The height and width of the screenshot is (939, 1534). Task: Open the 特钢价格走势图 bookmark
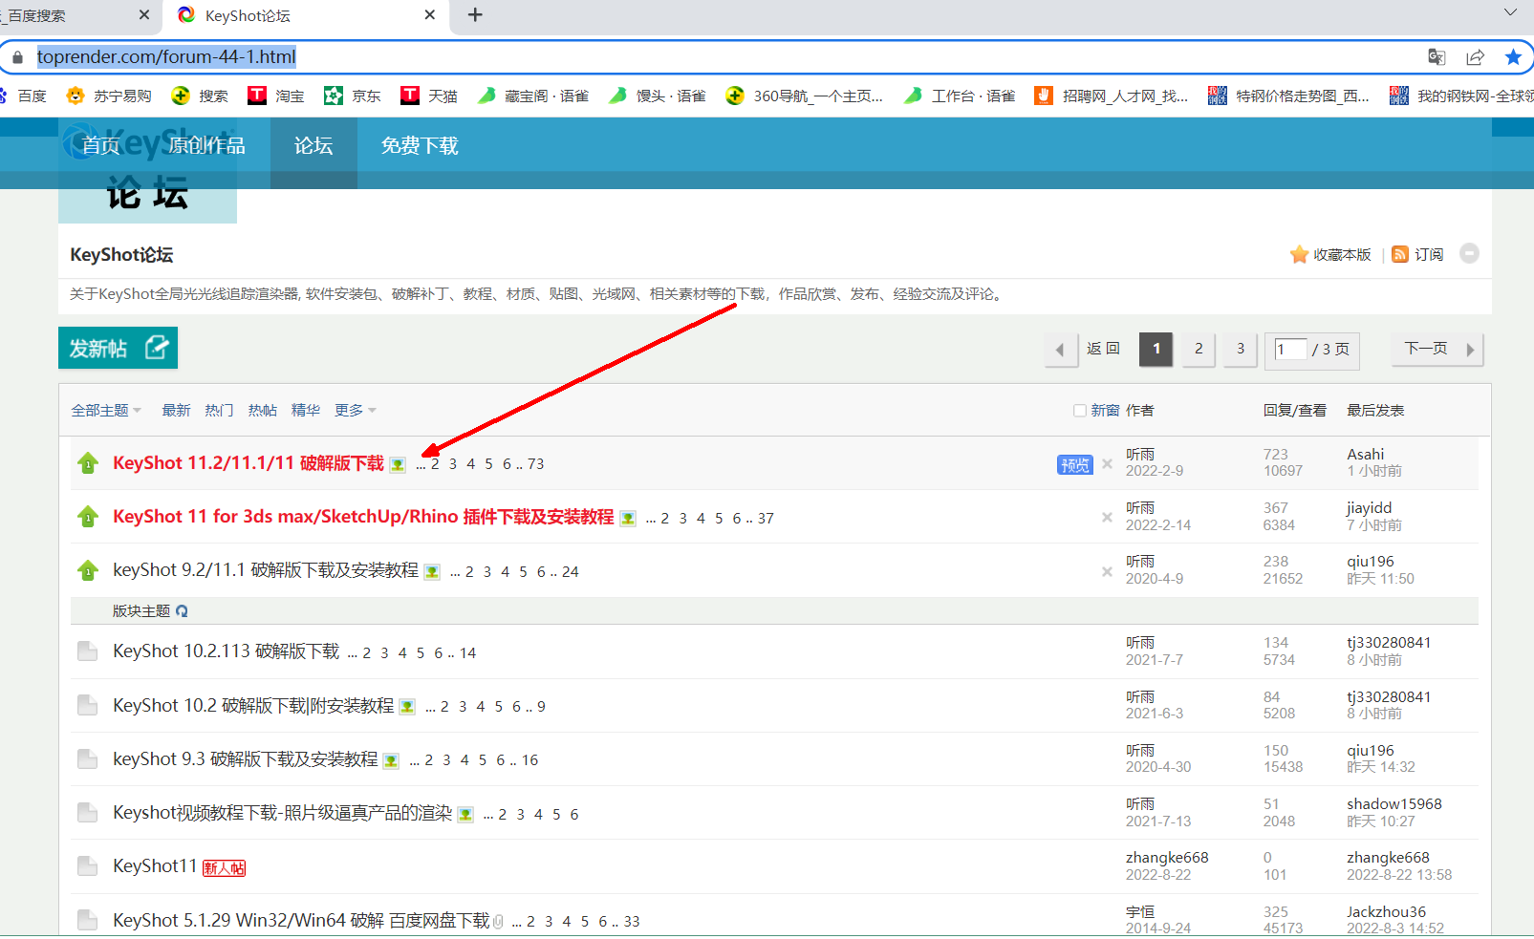click(x=1289, y=96)
